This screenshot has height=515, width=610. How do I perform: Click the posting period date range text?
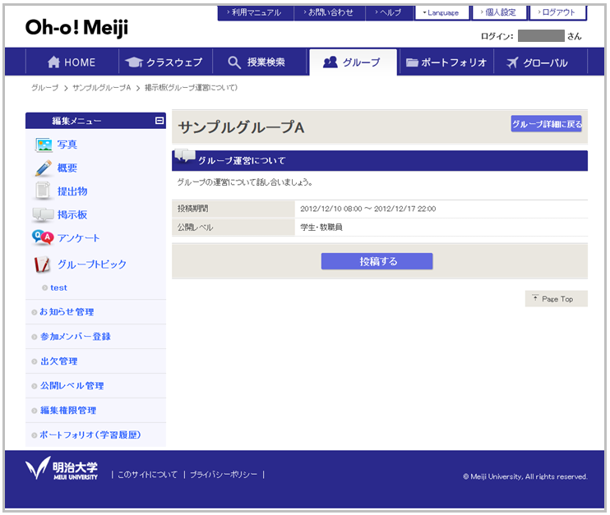pyautogui.click(x=368, y=209)
